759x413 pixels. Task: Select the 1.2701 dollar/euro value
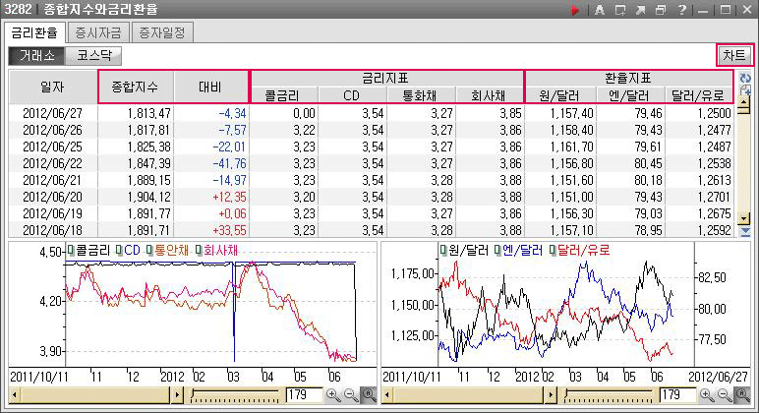tap(715, 197)
